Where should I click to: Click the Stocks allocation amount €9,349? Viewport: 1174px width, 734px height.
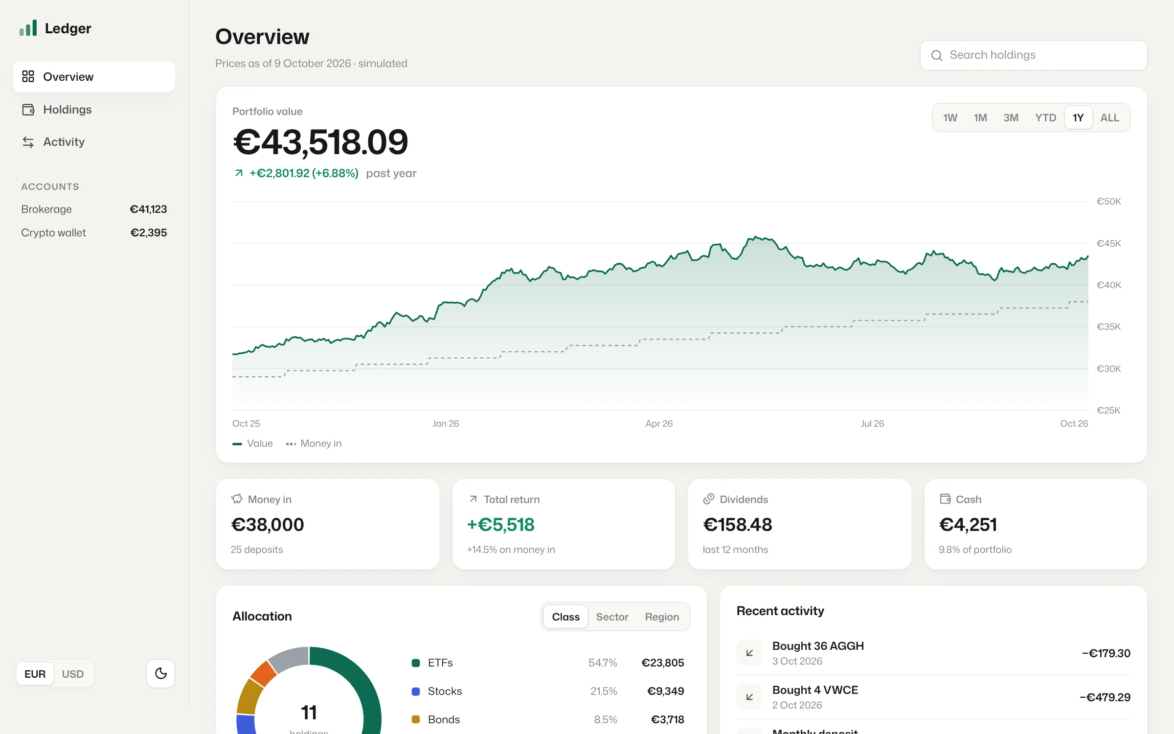(x=665, y=691)
